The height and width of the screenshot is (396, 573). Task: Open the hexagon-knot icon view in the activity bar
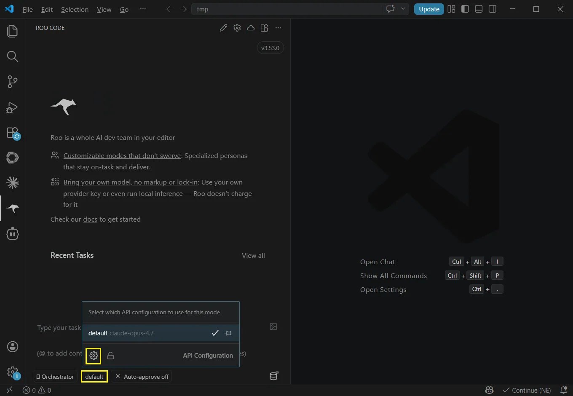[12, 158]
